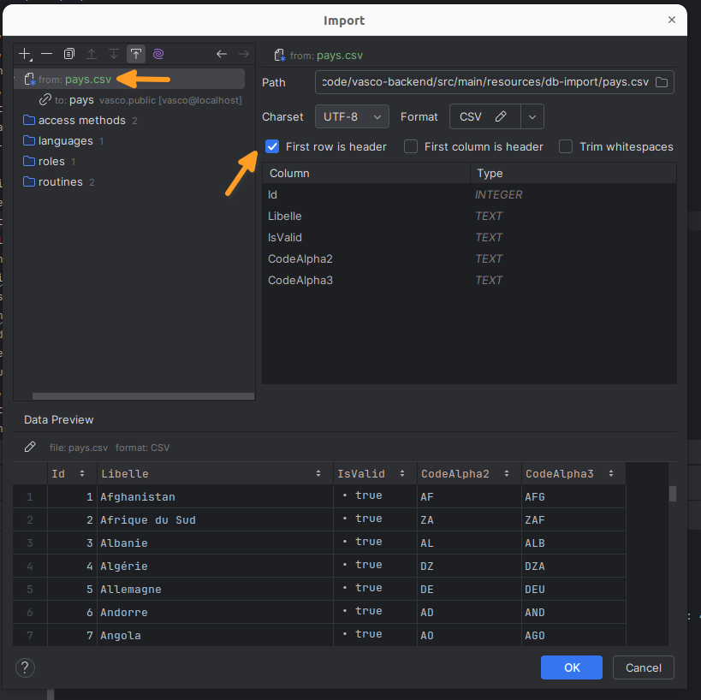Enable Trim whitespaces
701x700 pixels.
tap(565, 146)
